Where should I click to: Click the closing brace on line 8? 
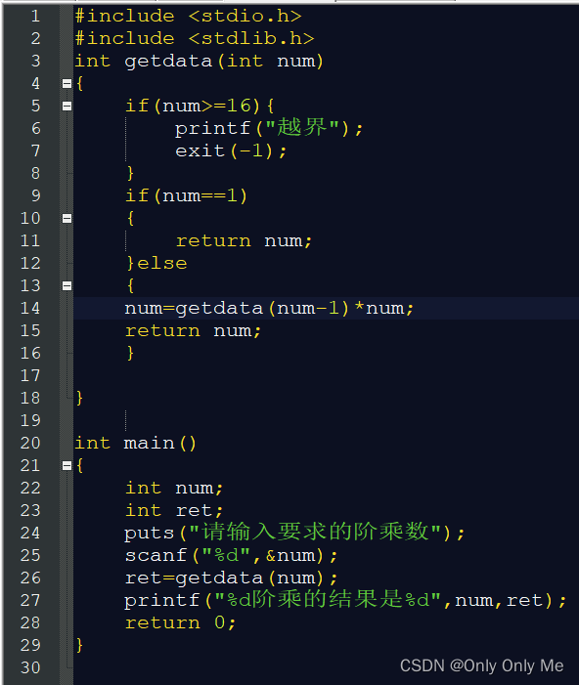click(x=130, y=173)
